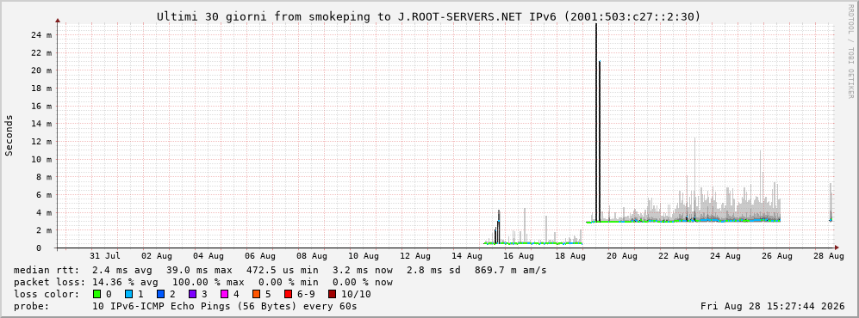The width and height of the screenshot is (859, 318).
Task: Click the timestamp Fri Aug 28 15:27:44 2026
Action: point(773,306)
